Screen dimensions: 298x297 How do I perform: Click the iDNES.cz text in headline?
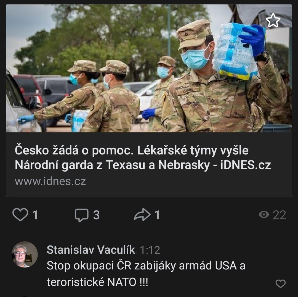pos(246,165)
